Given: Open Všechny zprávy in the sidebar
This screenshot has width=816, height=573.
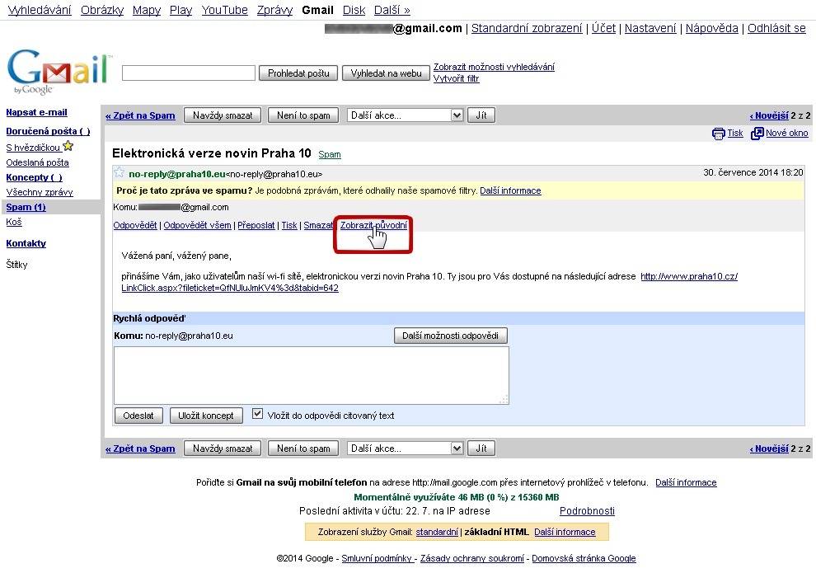Looking at the screenshot, I should tap(39, 192).
